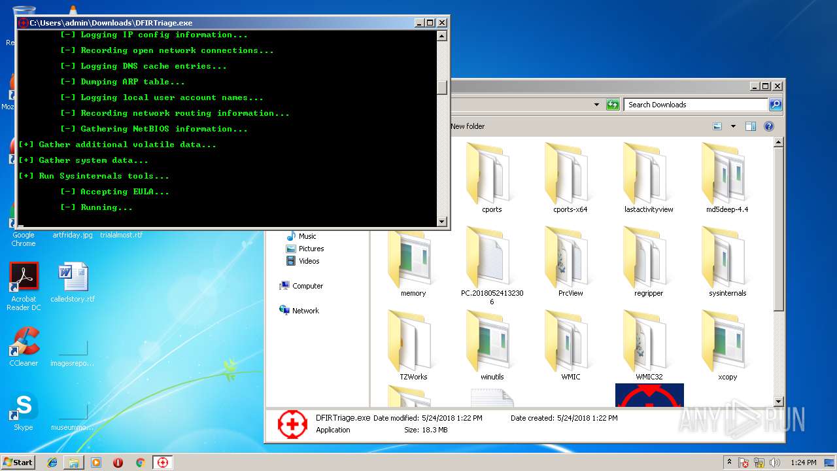
Task: Expand the view options dropdown arrow
Action: pos(733,126)
